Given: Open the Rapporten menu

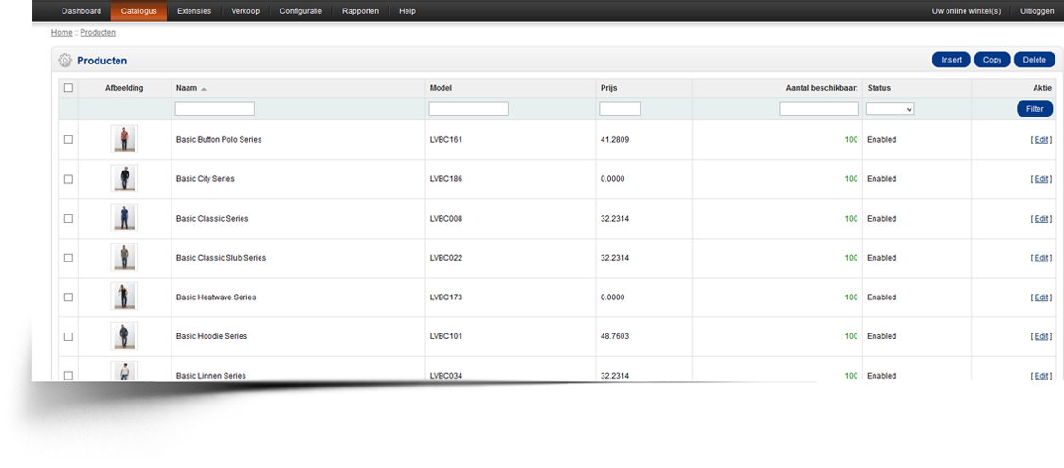Looking at the screenshot, I should point(360,11).
